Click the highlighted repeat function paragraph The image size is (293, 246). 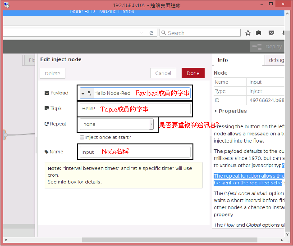pyautogui.click(x=249, y=179)
